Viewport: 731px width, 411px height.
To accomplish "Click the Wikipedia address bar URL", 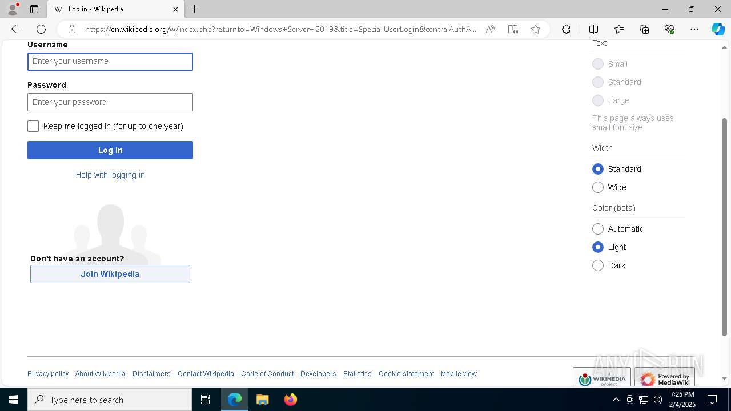I will 280,29.
